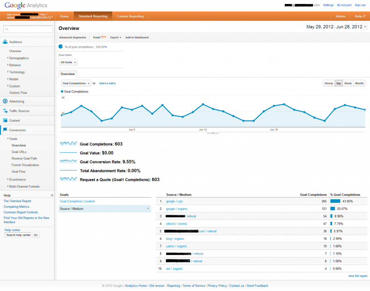Click the blue goal completions segment circle

click(61, 47)
